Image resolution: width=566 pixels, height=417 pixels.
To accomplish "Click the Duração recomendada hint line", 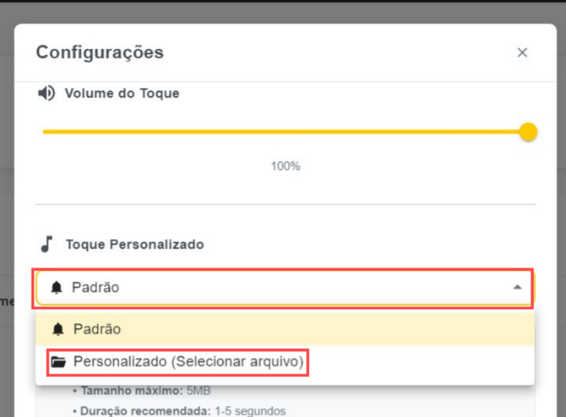I will 178,411.
